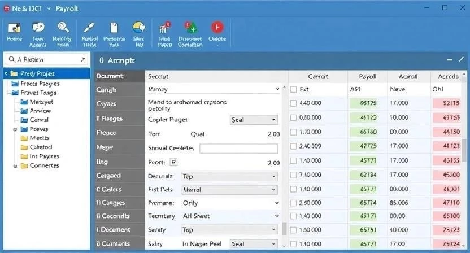The width and height of the screenshot is (470, 253).
Task: Open the Drmamet Cpriathm toolbar icon
Action: coord(190,28)
